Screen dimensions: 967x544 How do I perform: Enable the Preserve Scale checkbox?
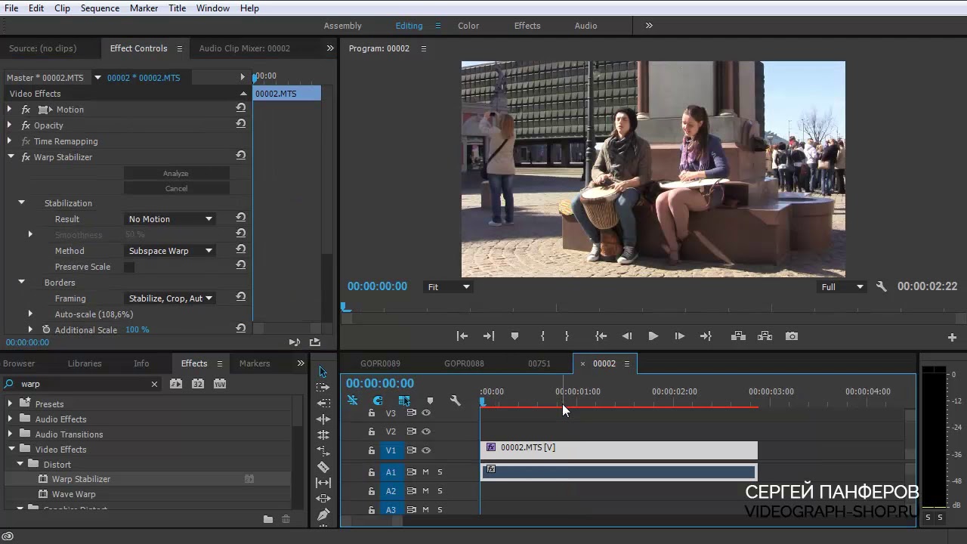pos(129,267)
